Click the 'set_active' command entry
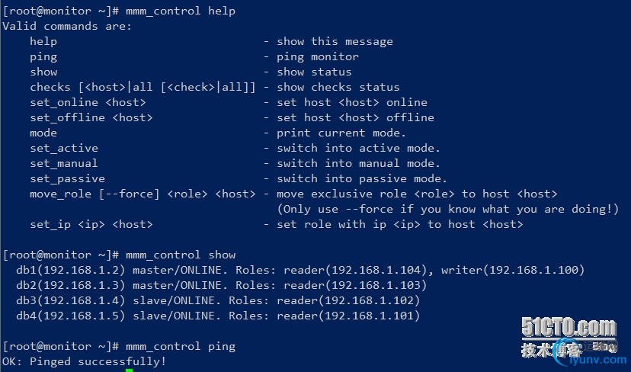The width and height of the screenshot is (631, 372). (x=64, y=148)
